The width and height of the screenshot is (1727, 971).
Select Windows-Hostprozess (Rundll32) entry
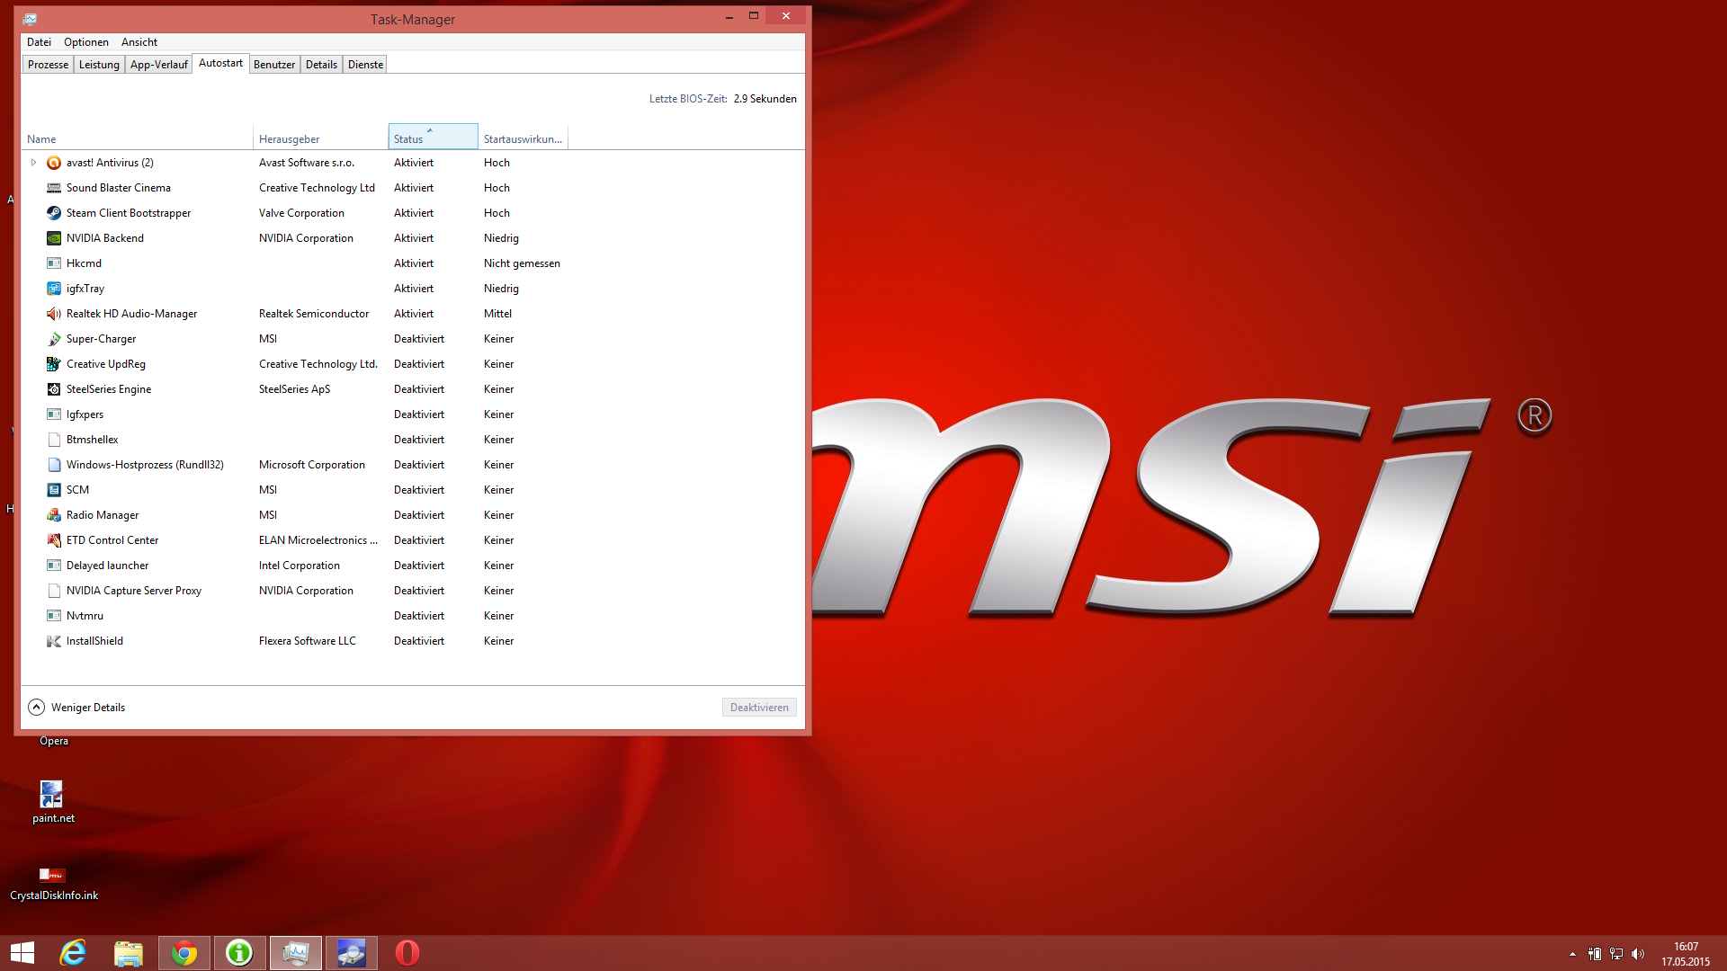[145, 465]
